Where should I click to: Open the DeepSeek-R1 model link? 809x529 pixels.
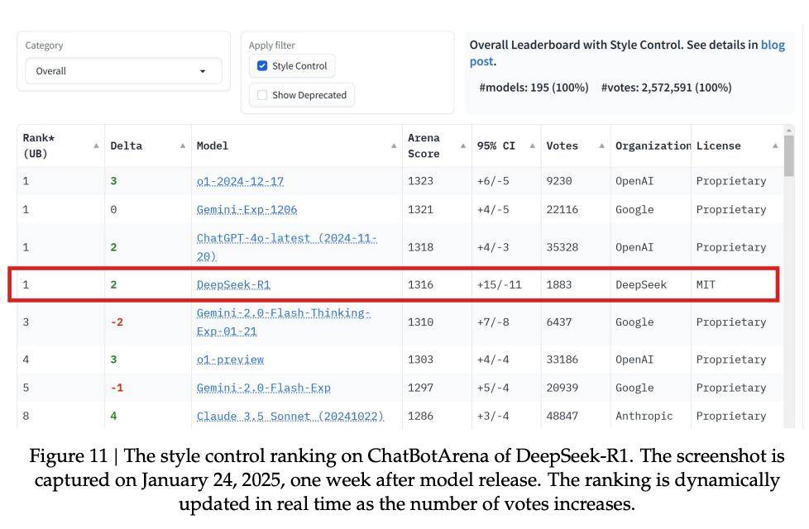(233, 284)
